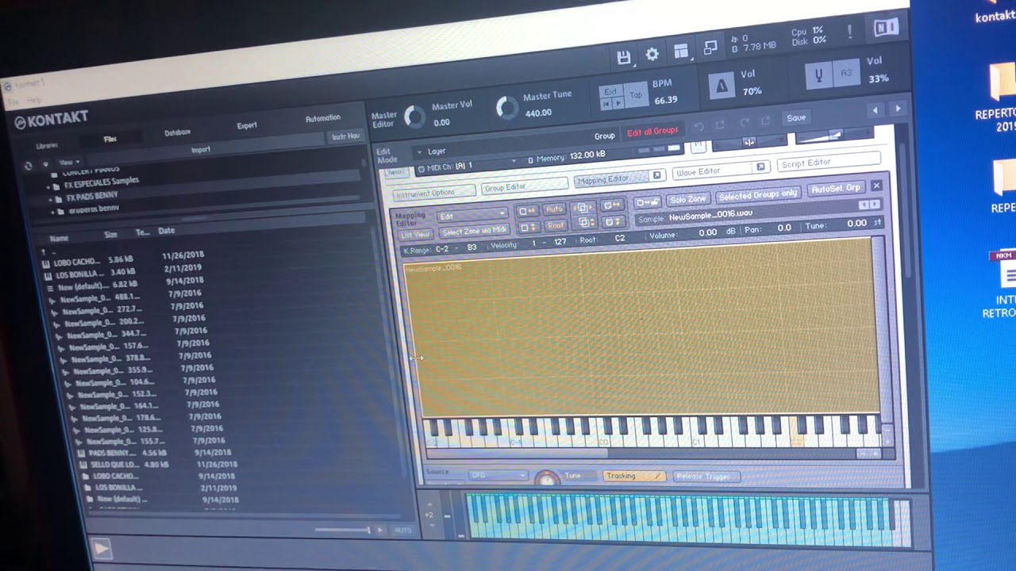This screenshot has height=571, width=1016.
Task: Refresh the file browser
Action: pyautogui.click(x=29, y=166)
